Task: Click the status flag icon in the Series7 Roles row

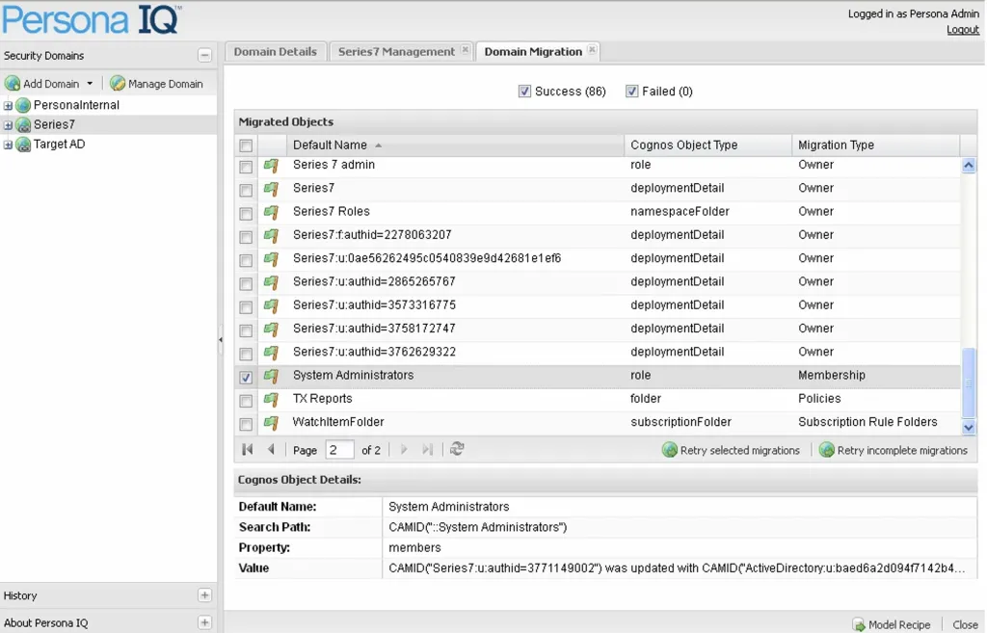Action: point(271,212)
